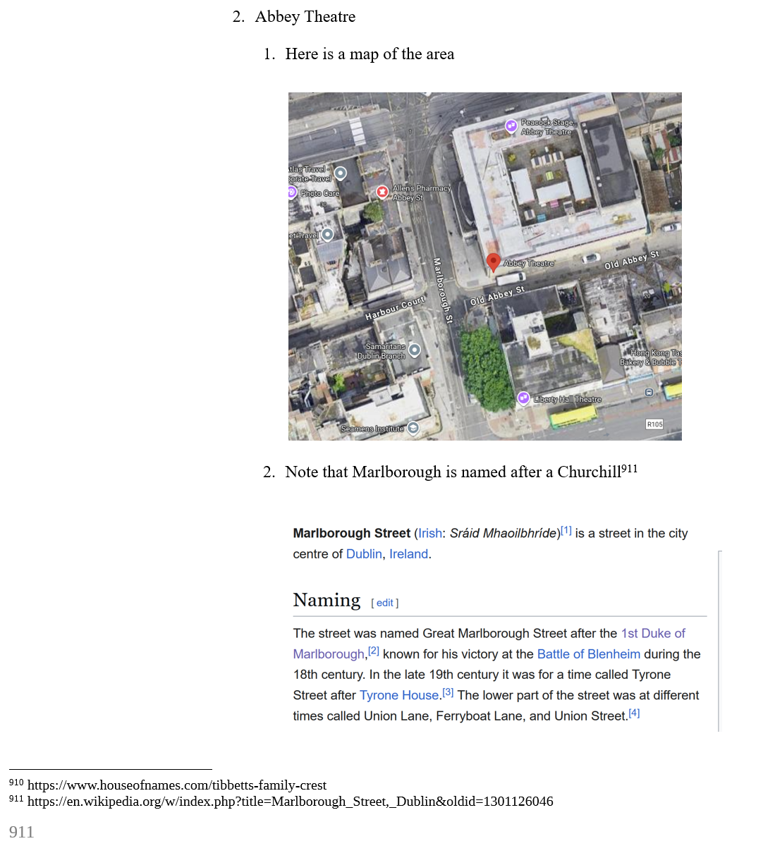Select the Seamens Institute marker icon
The height and width of the screenshot is (853, 775).
(413, 427)
